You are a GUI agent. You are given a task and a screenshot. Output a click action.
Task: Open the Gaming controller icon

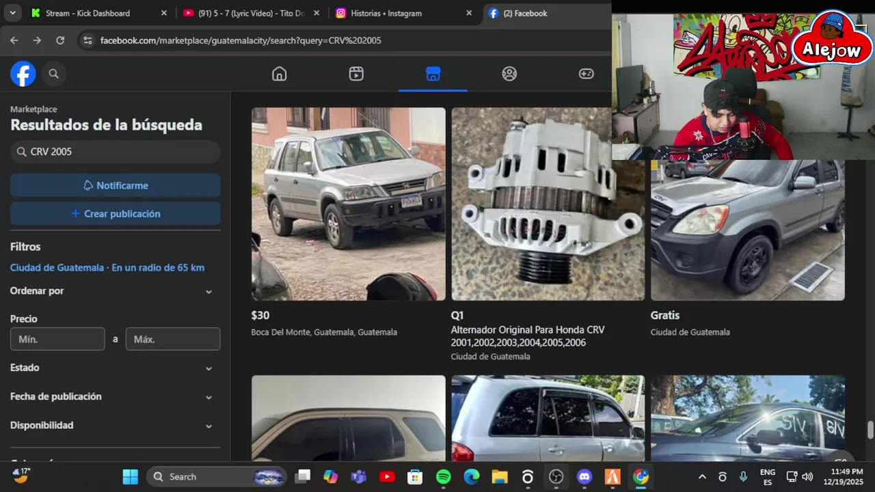tap(587, 74)
